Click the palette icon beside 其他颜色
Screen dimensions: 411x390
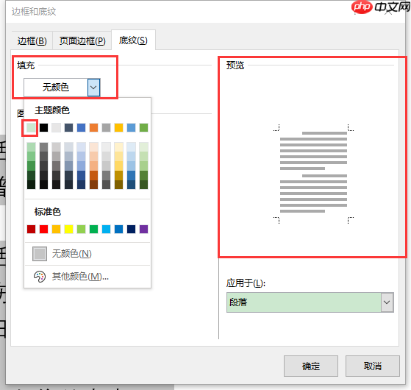click(40, 277)
